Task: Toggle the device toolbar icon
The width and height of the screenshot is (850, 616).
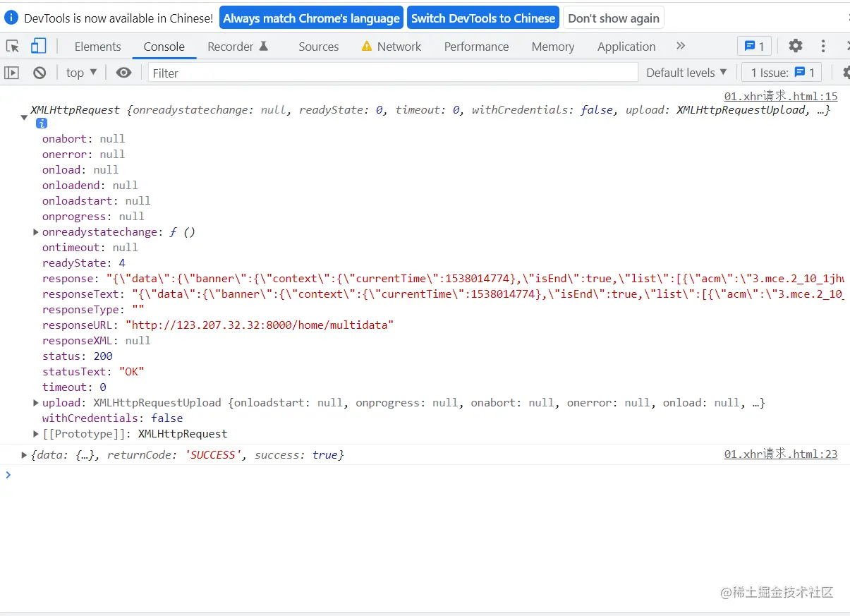Action: pos(38,46)
